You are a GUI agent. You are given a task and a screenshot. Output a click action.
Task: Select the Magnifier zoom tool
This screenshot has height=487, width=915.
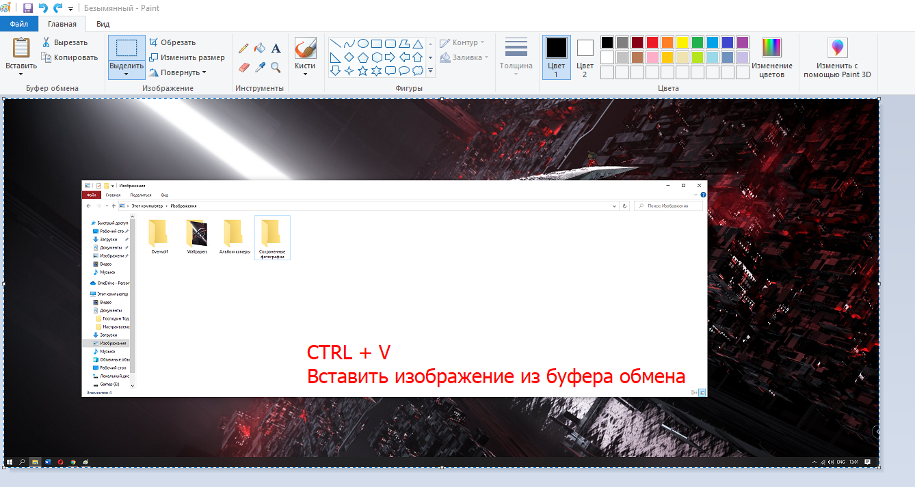(x=276, y=67)
